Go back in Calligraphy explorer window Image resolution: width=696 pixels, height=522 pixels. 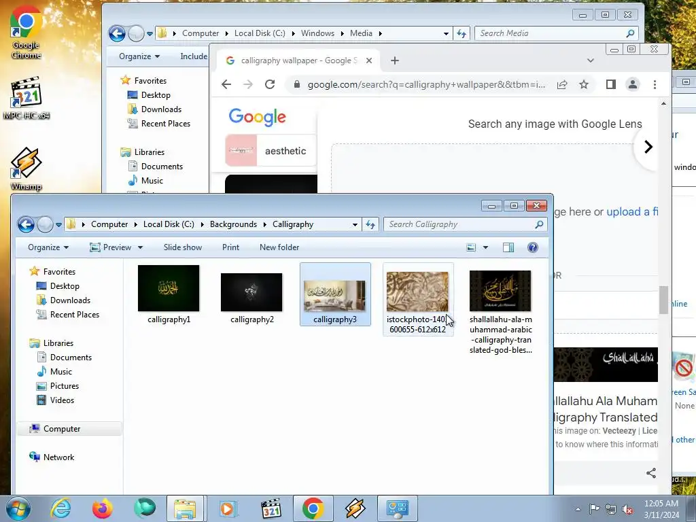(27, 224)
